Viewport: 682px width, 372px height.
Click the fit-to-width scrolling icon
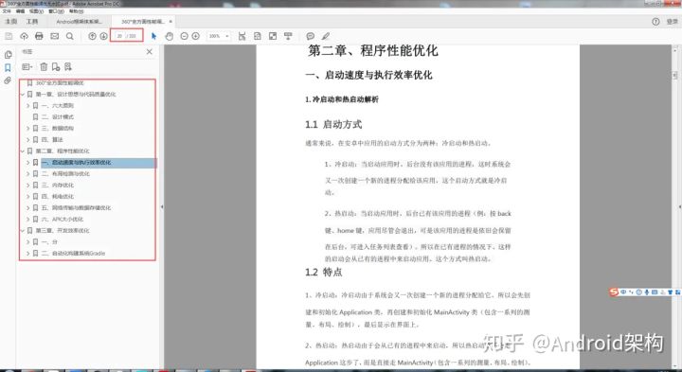tap(242, 36)
